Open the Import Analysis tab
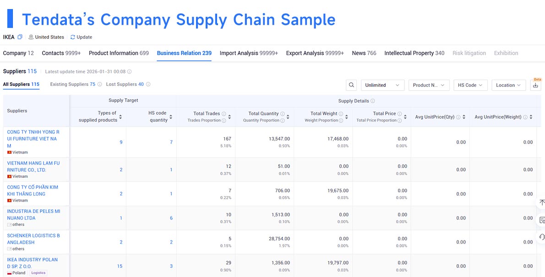The width and height of the screenshot is (545, 277). pos(249,53)
